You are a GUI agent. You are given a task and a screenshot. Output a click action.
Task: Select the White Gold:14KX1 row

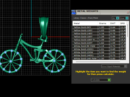(99, 56)
